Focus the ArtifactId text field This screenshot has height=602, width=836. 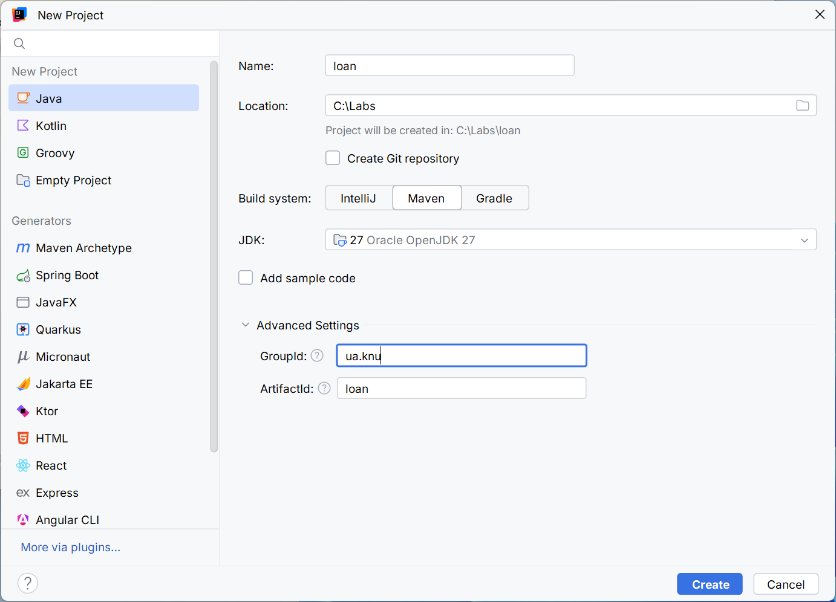[462, 388]
